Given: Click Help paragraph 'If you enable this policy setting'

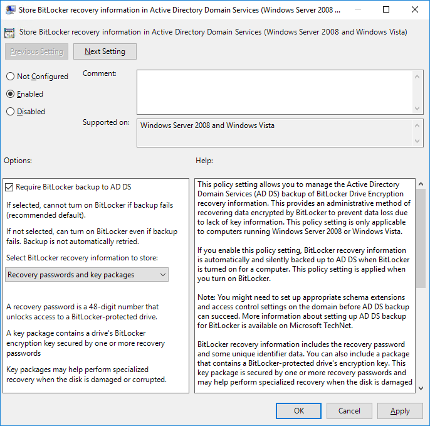Looking at the screenshot, I should (x=303, y=265).
